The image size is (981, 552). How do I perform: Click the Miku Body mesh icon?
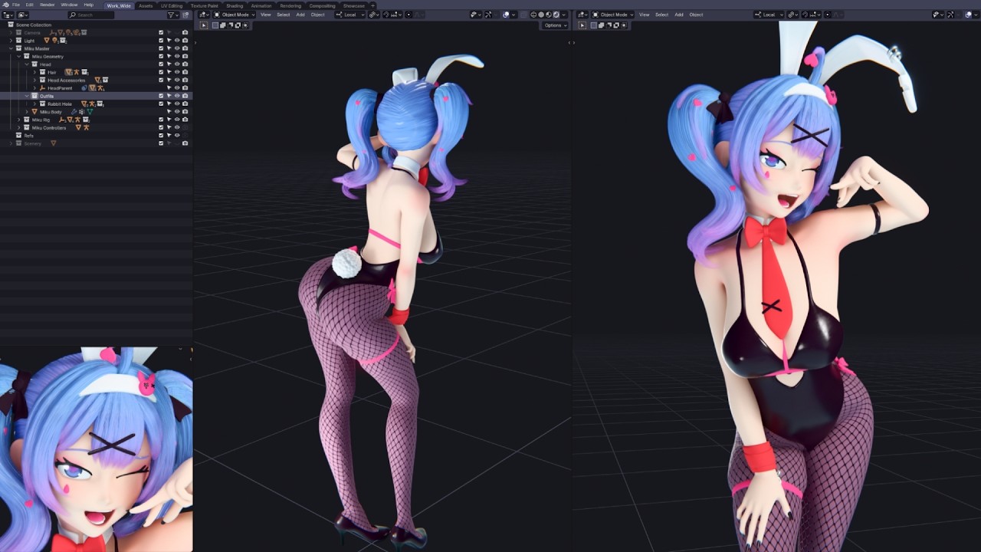coord(34,112)
